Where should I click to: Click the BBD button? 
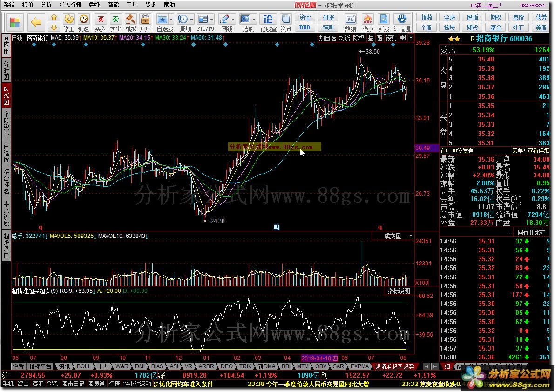click(x=305, y=27)
